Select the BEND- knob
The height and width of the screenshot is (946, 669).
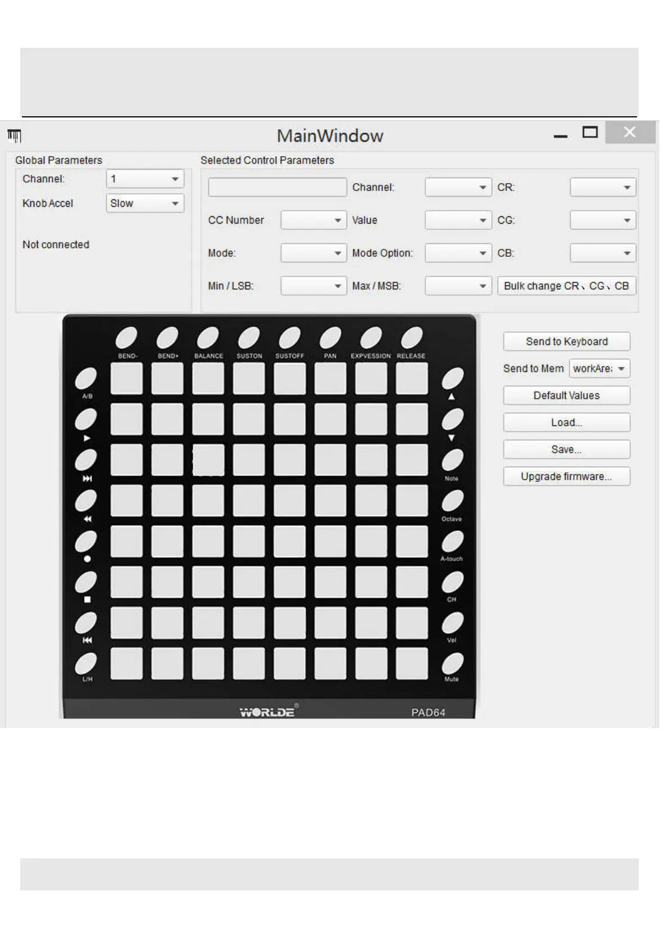point(126,338)
